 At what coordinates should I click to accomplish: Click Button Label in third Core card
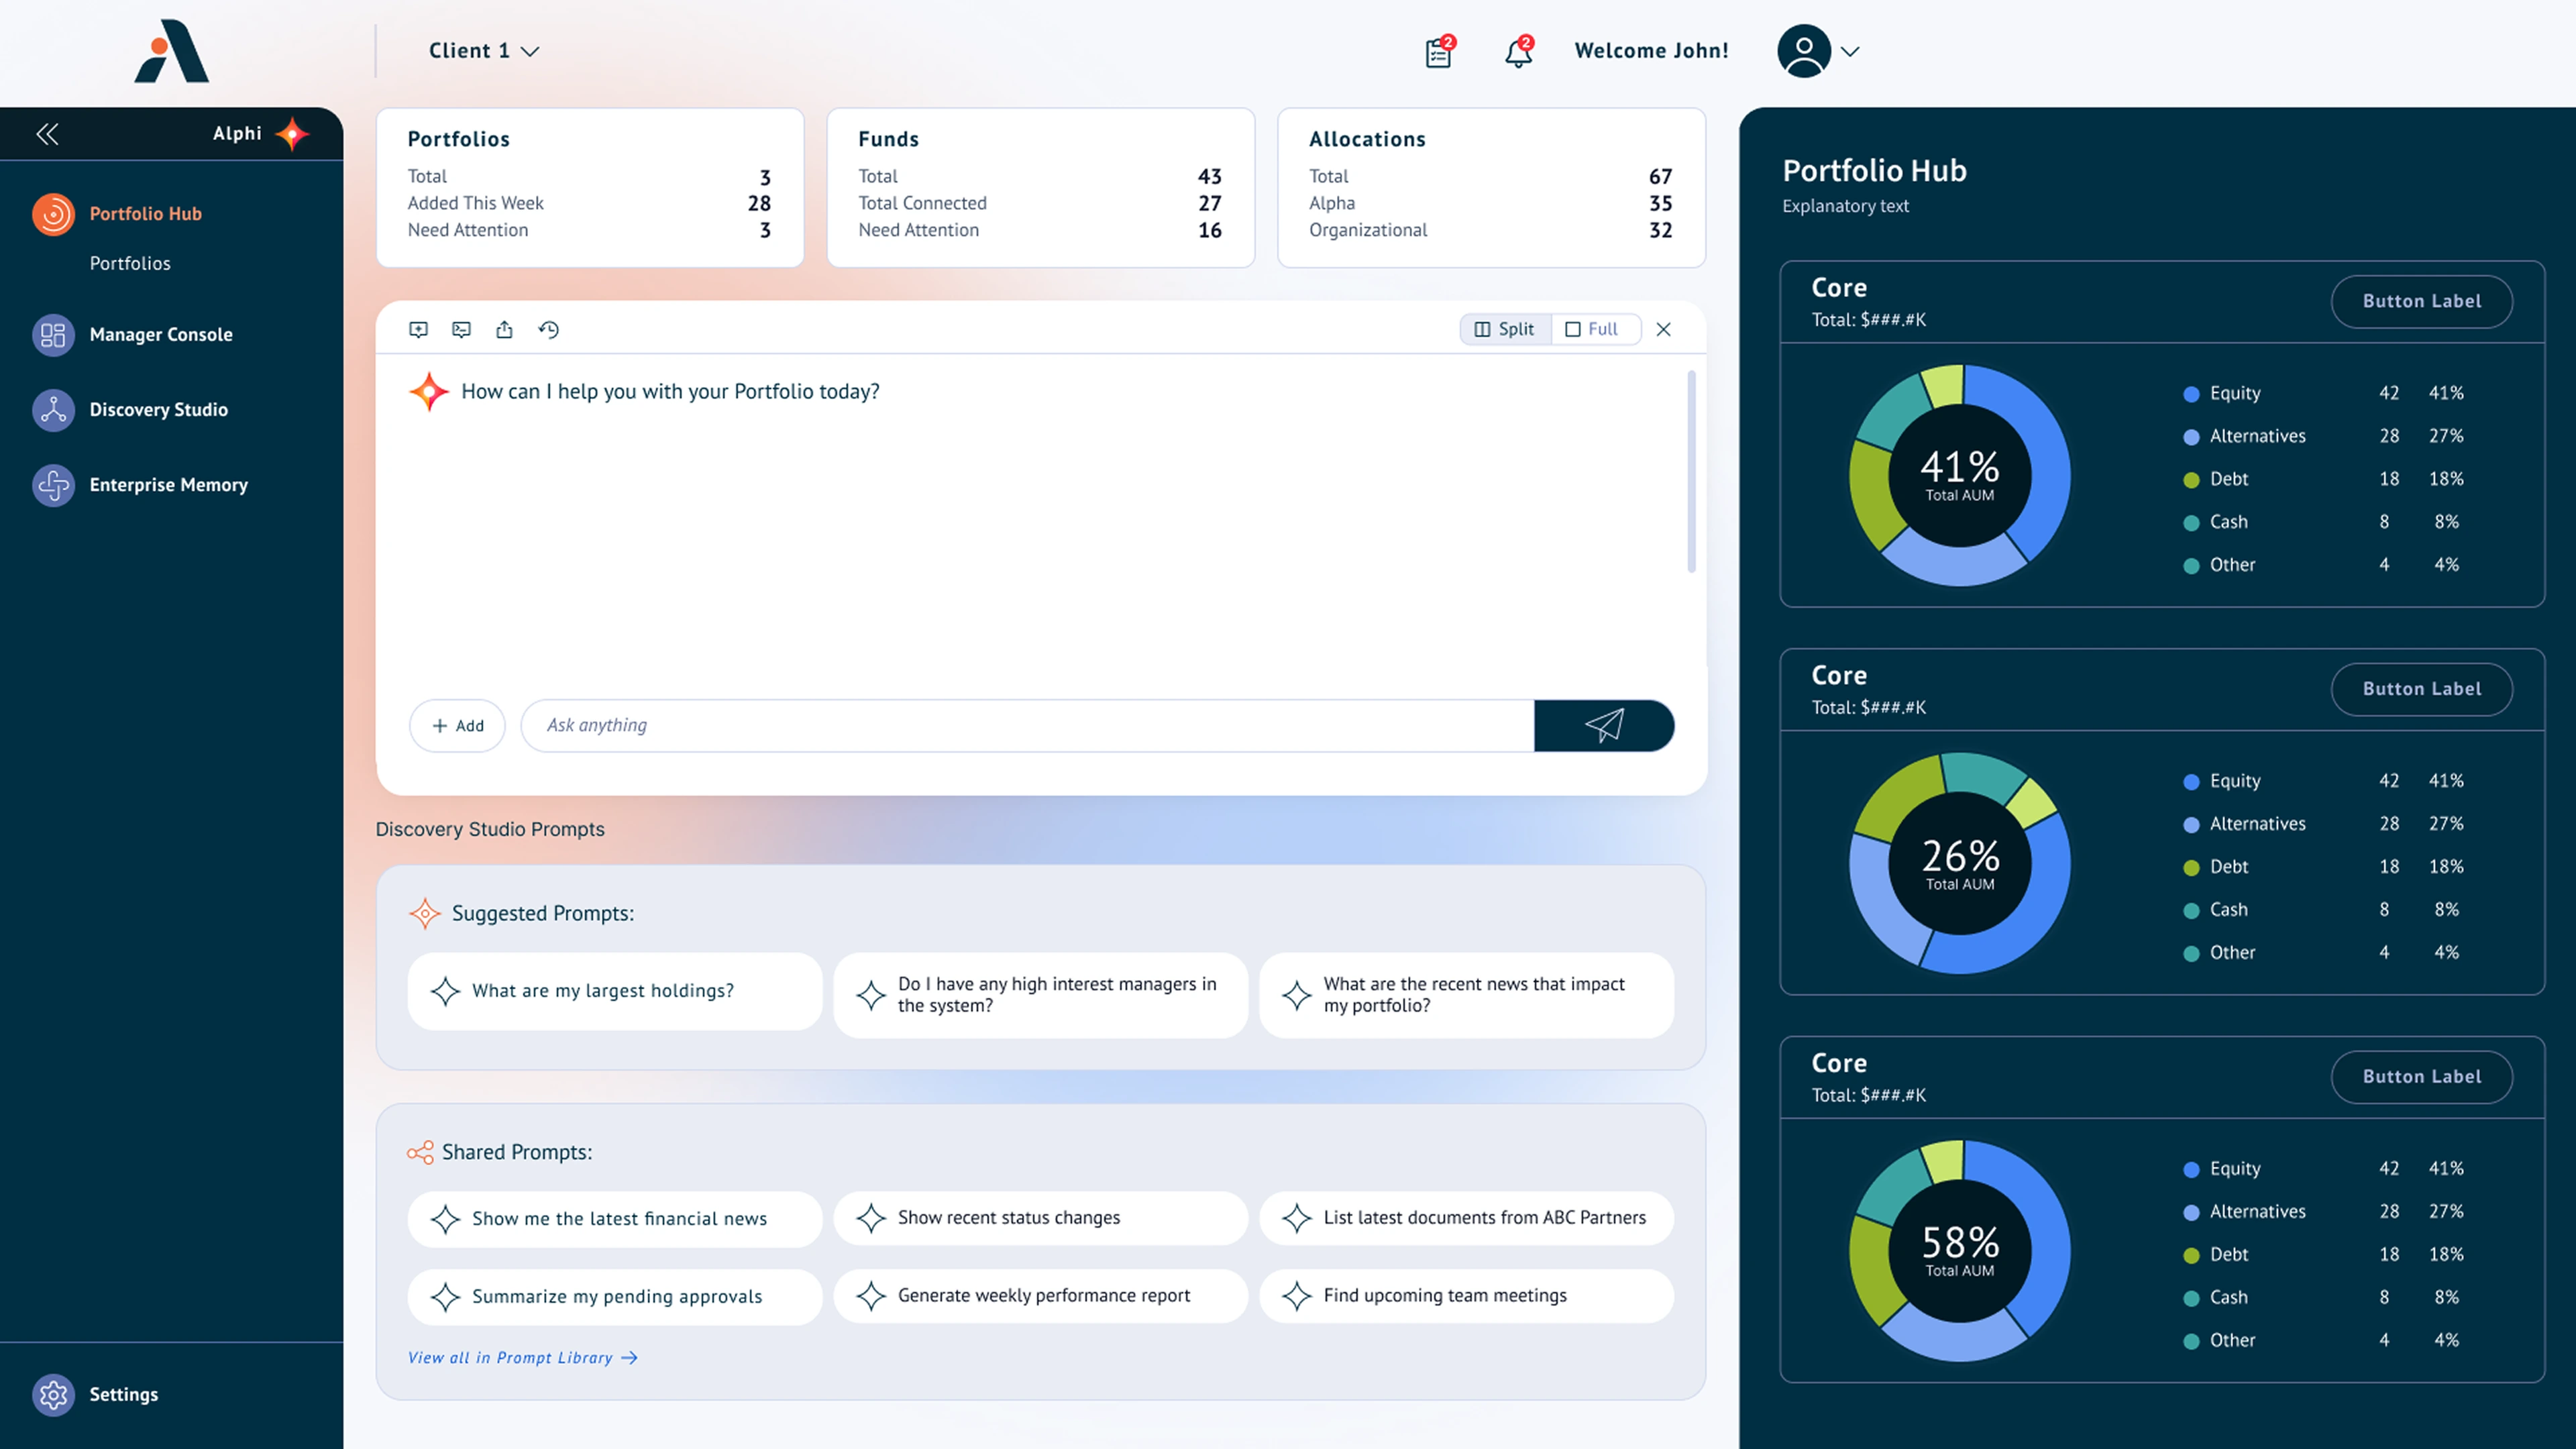(x=2421, y=1077)
